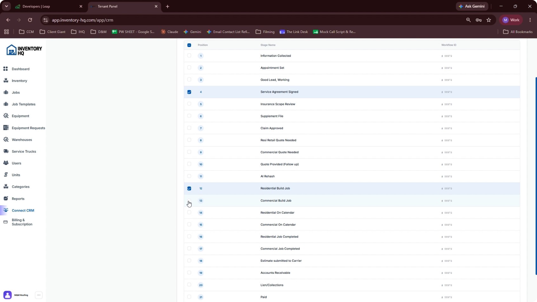Open the Categories sidebar icon
The image size is (537, 302).
click(6, 187)
